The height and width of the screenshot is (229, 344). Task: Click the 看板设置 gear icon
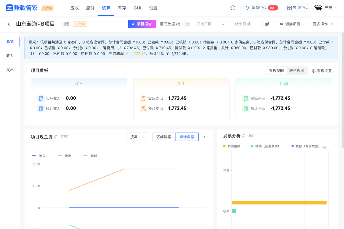(x=314, y=71)
